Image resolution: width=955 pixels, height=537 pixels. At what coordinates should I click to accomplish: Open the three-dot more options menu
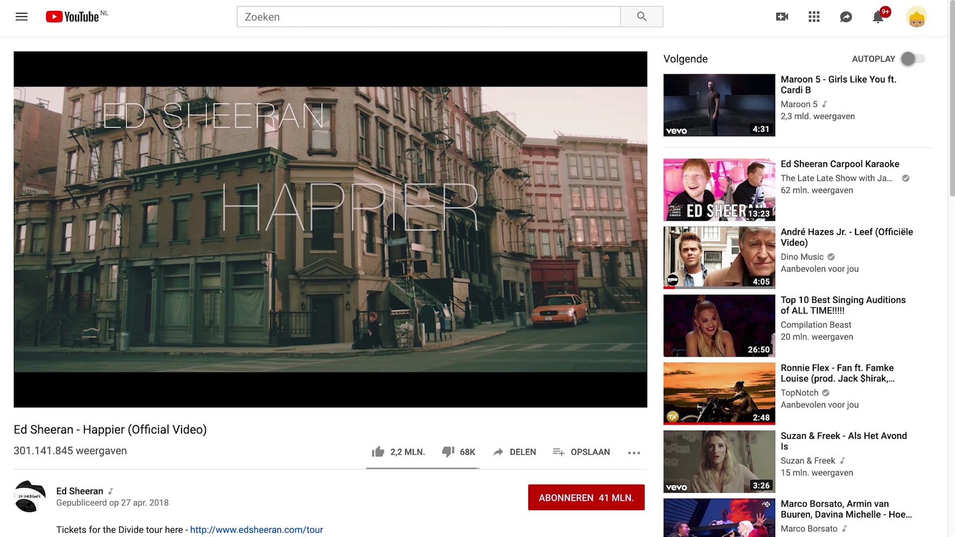click(634, 452)
